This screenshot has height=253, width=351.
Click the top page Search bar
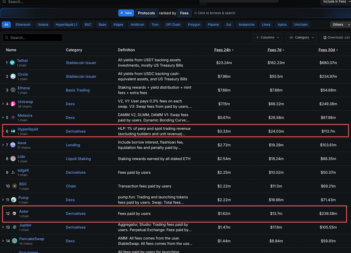104,2
